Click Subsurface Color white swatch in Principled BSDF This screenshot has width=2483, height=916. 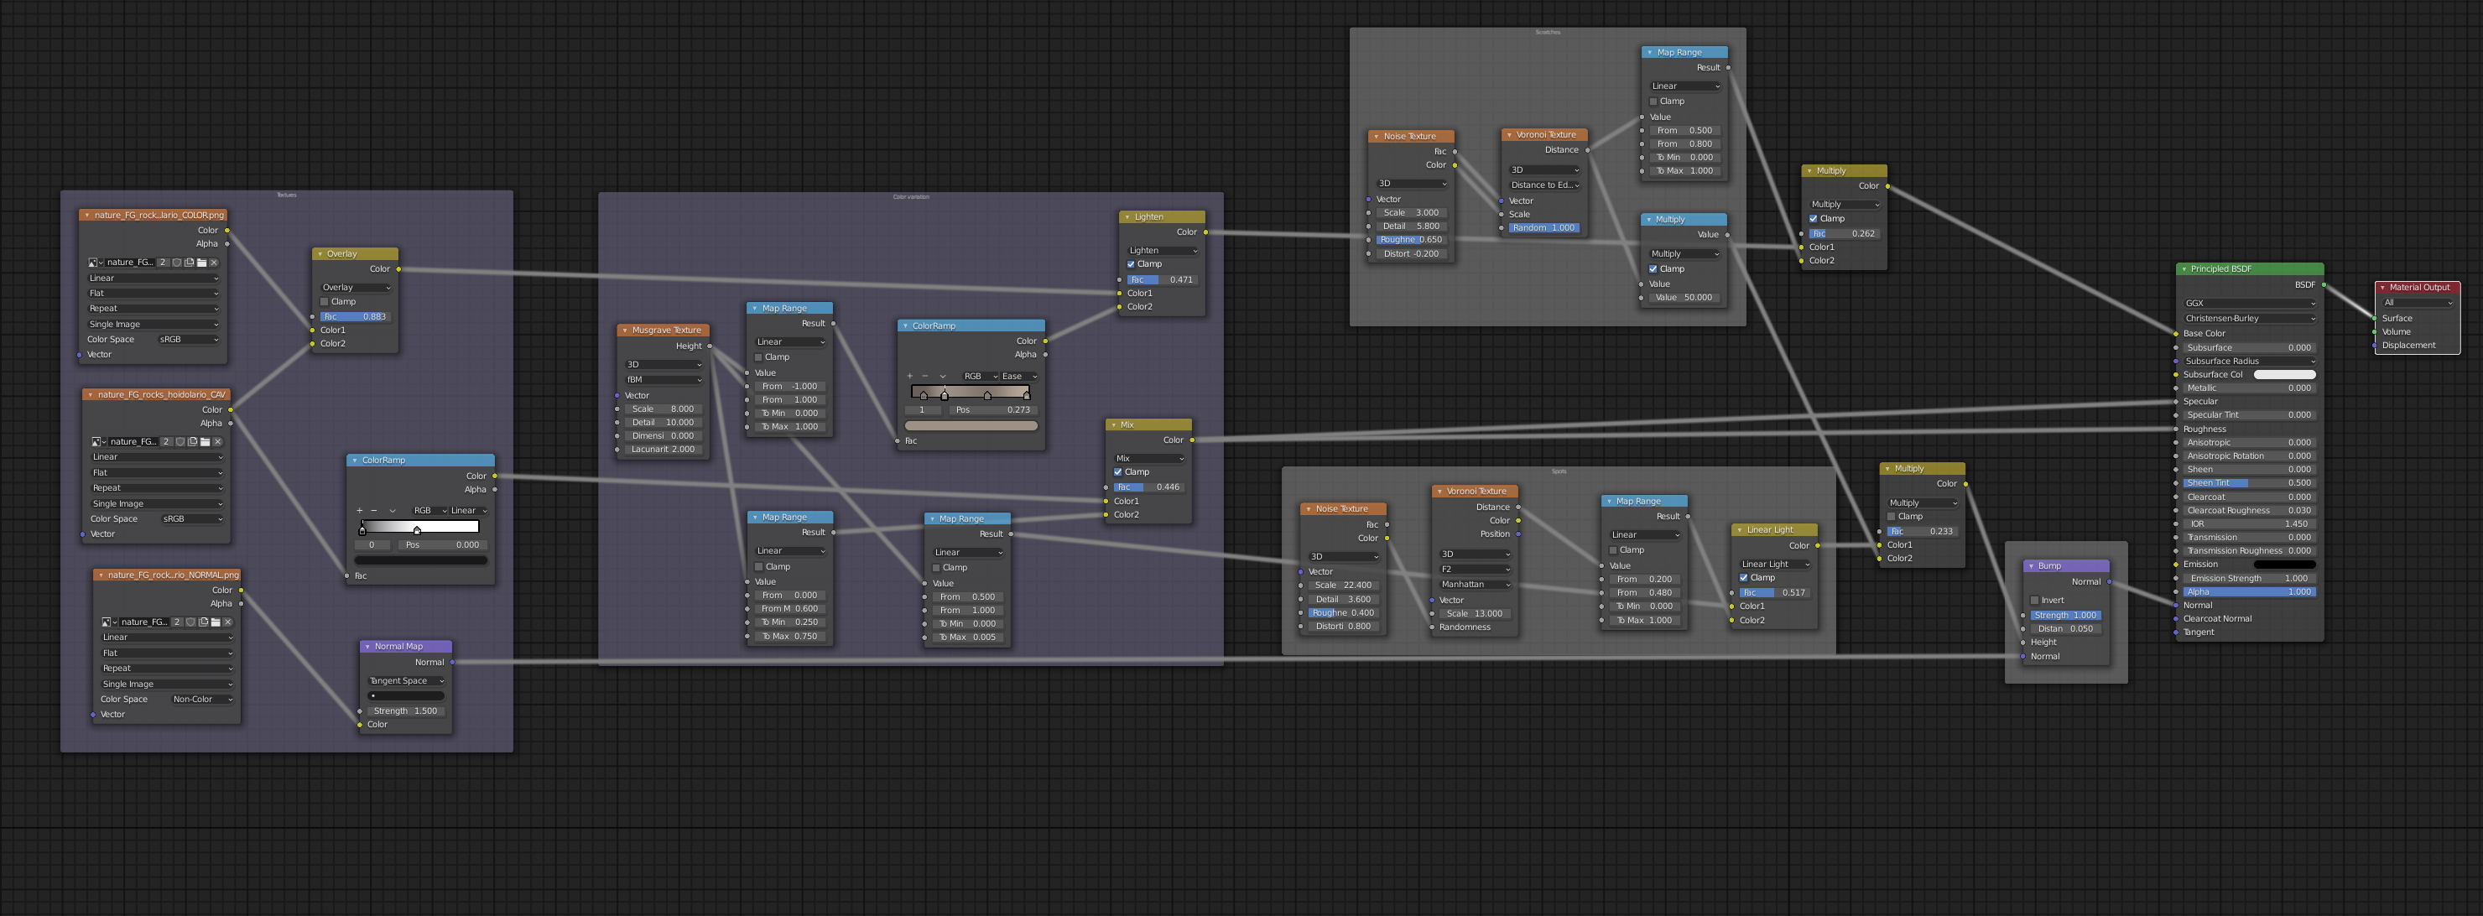pyautogui.click(x=2283, y=374)
